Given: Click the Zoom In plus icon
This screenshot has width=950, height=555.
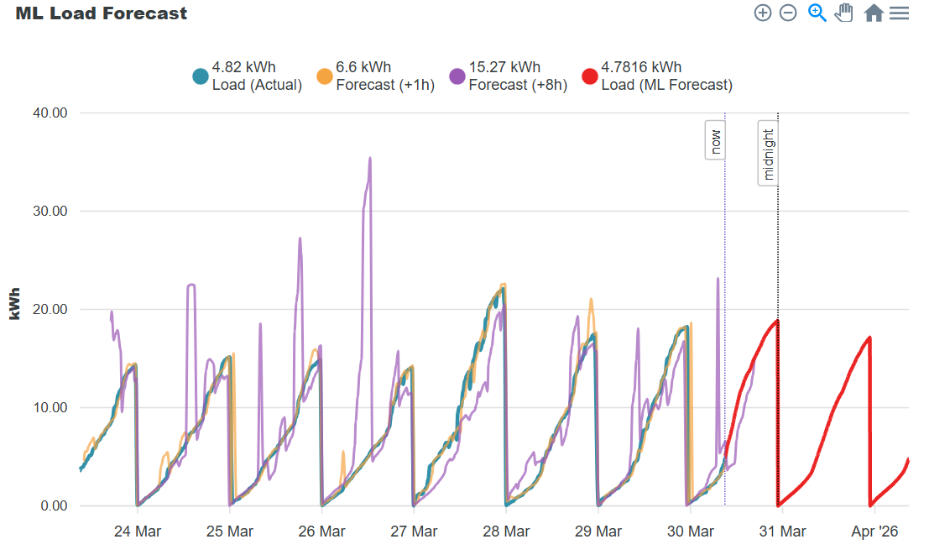Looking at the screenshot, I should click(x=762, y=13).
